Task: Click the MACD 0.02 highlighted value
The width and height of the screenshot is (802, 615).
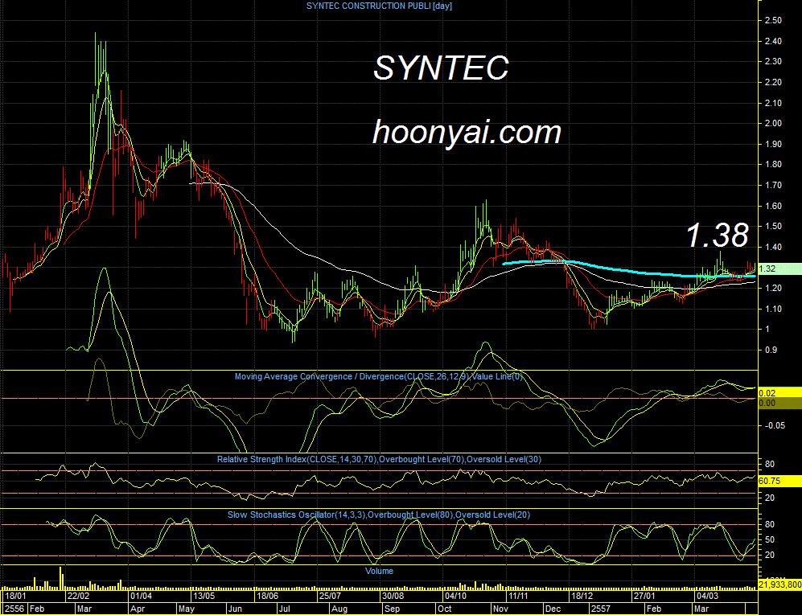Action: 779,392
